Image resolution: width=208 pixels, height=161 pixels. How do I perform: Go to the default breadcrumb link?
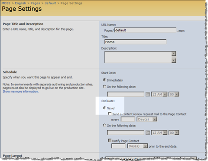point(50,3)
